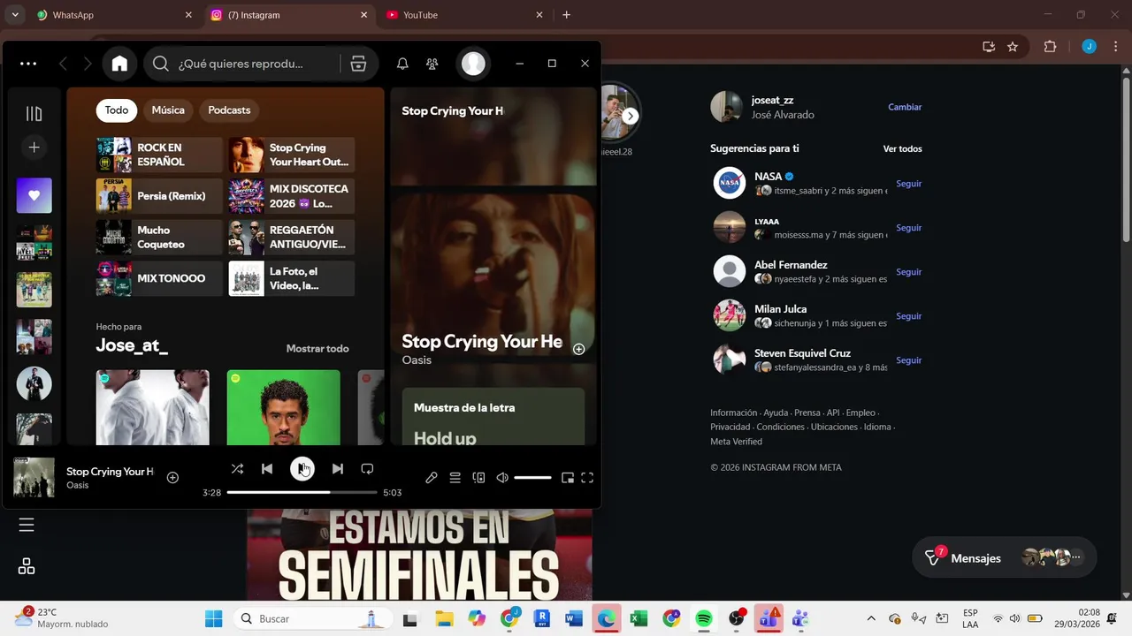Advance Instagram stories with arrow
Screen dimensions: 1132x636
[x=630, y=116]
